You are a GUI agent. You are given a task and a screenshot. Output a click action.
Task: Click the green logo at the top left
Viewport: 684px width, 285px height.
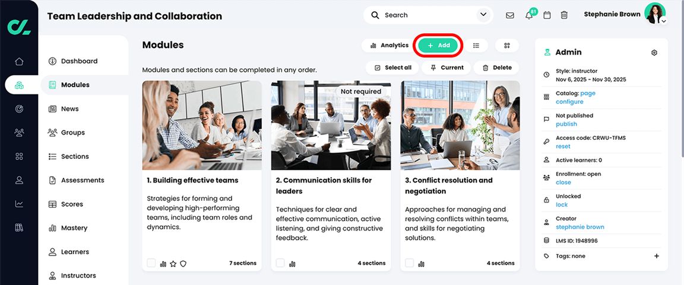19,26
